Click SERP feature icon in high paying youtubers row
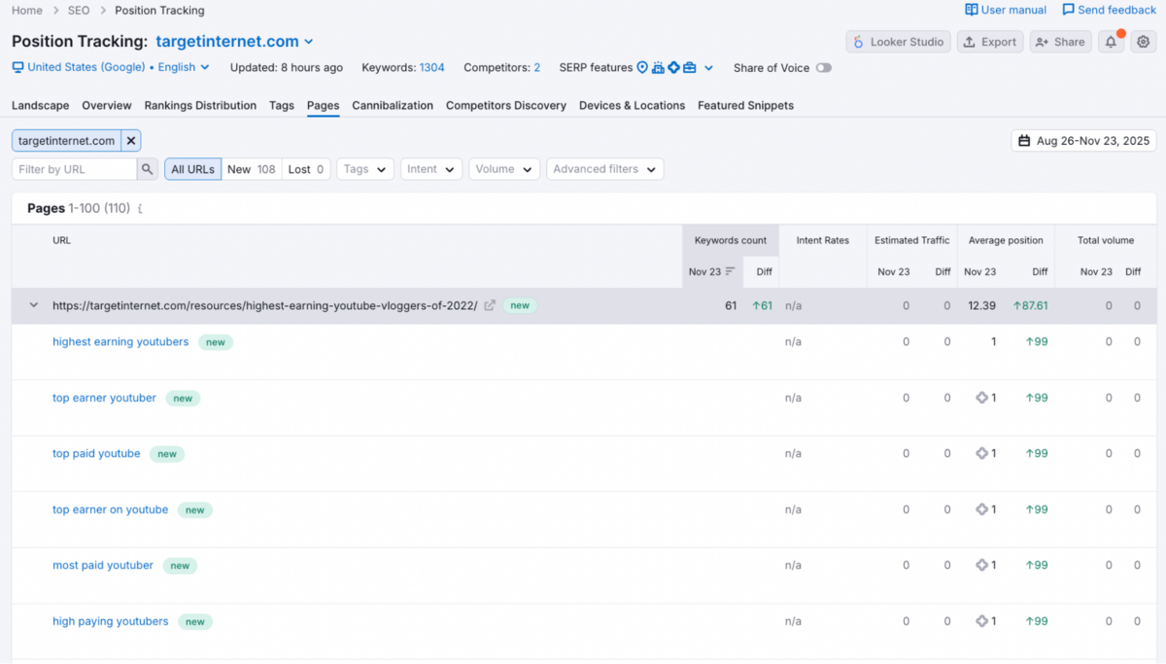 point(982,621)
